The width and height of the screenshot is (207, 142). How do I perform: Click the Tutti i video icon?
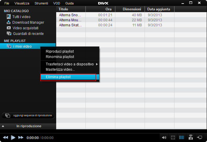(9, 17)
